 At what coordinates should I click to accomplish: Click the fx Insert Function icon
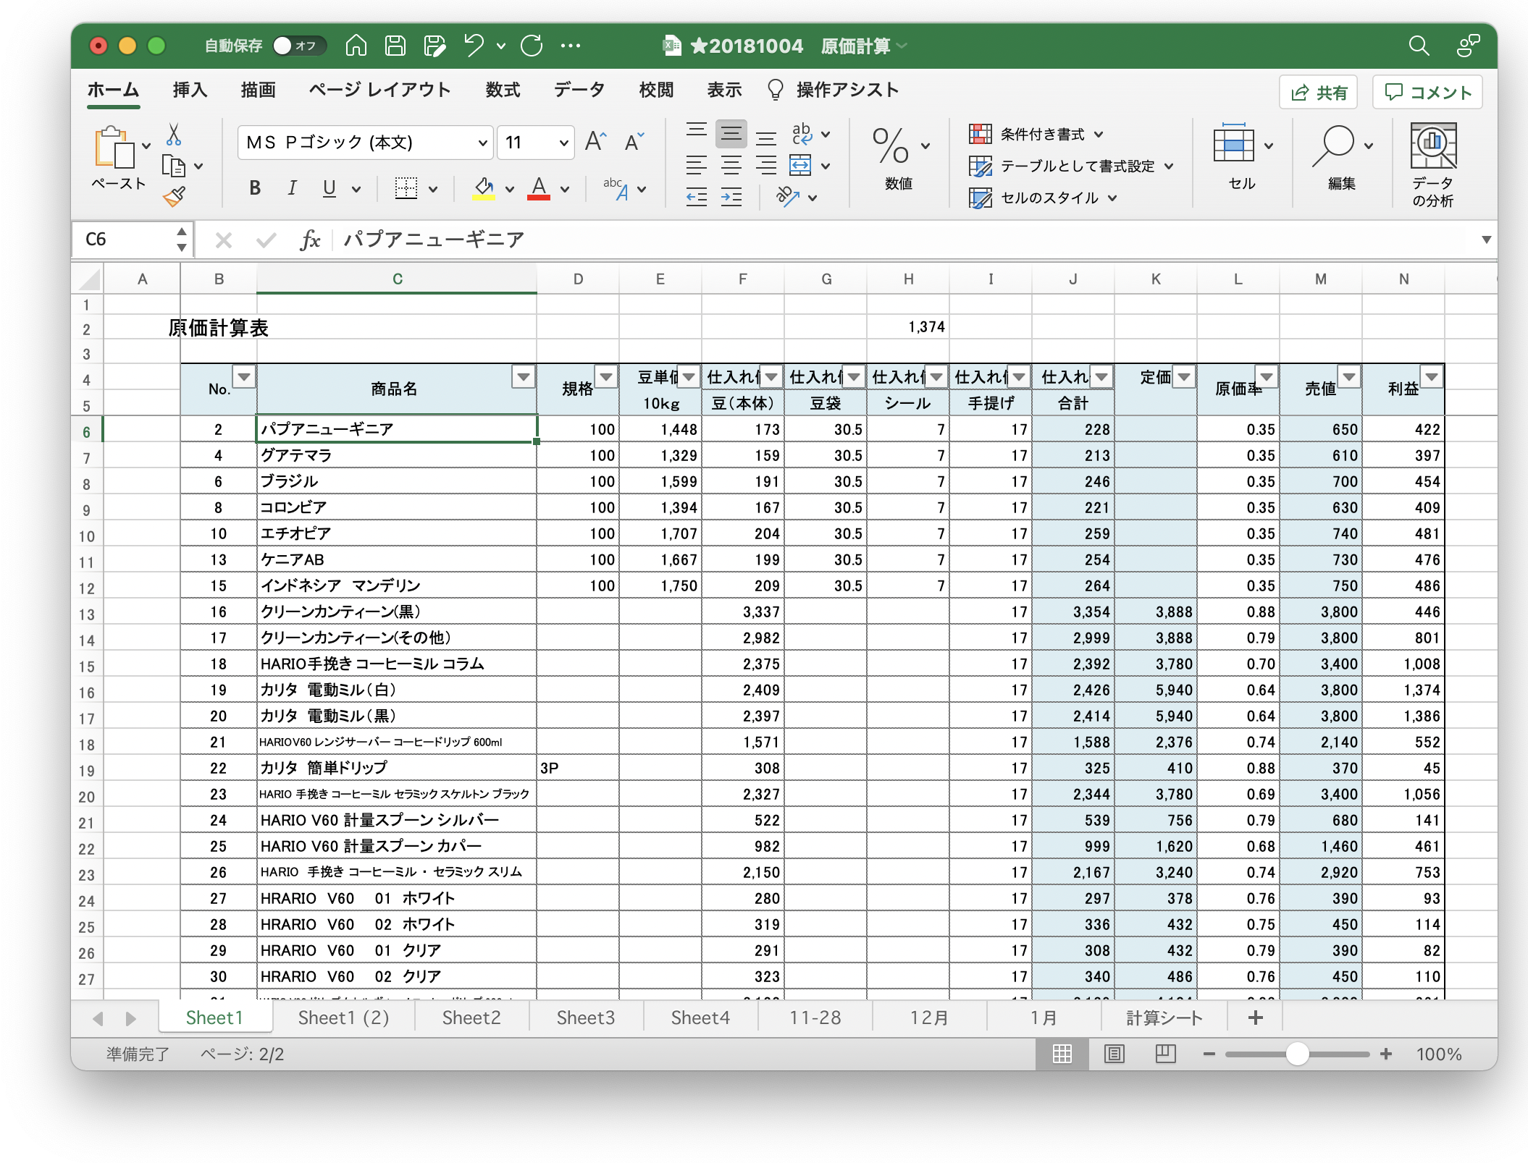pyautogui.click(x=310, y=240)
